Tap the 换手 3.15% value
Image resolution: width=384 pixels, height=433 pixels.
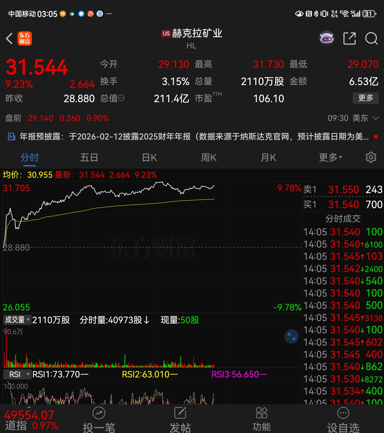[x=176, y=81]
